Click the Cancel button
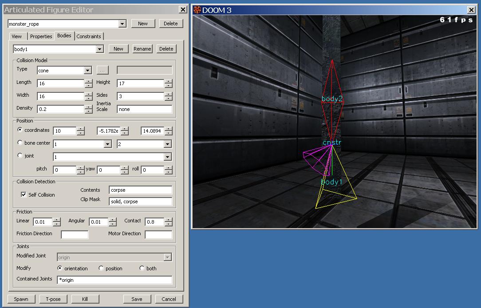Screen dimensions: 481x308 coord(169,299)
